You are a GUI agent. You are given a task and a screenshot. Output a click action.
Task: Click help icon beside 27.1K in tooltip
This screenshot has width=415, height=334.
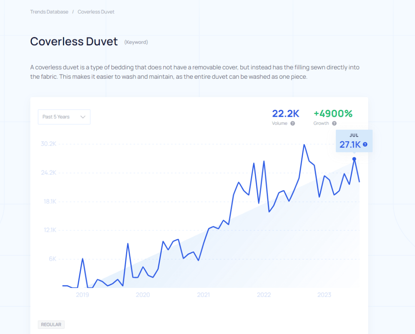point(365,144)
